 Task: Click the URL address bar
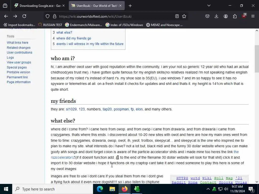[116, 16]
